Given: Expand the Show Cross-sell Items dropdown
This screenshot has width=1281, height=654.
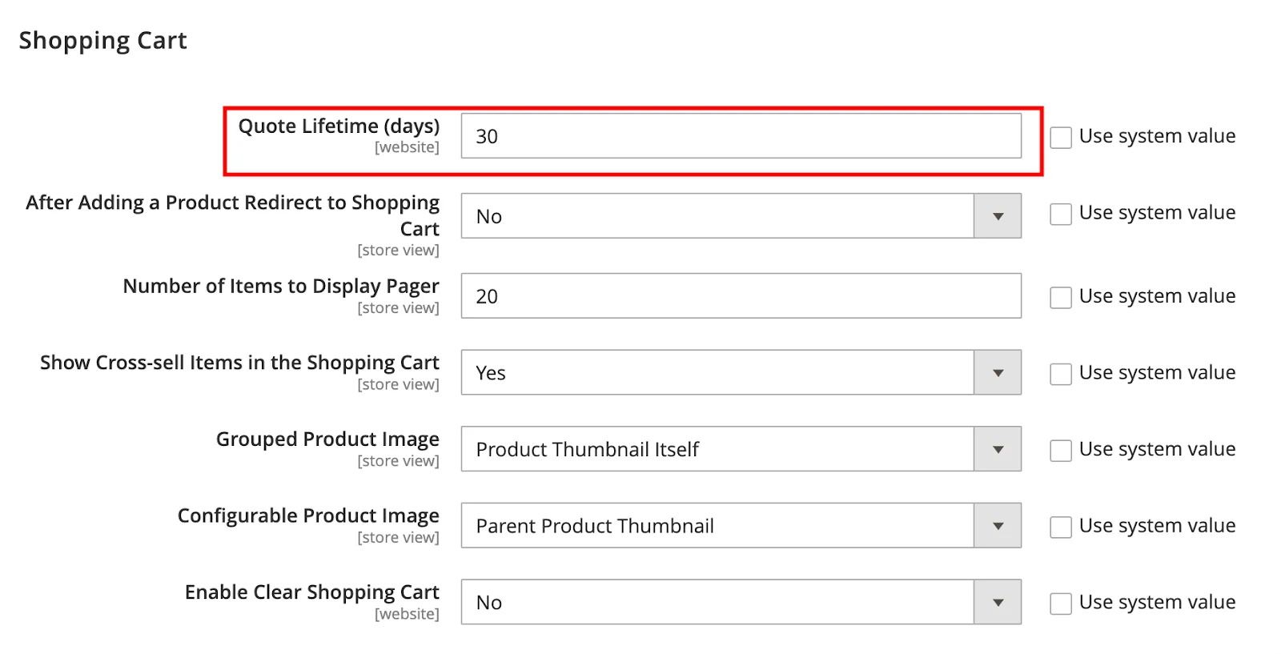Looking at the screenshot, I should pyautogui.click(x=717, y=373).
